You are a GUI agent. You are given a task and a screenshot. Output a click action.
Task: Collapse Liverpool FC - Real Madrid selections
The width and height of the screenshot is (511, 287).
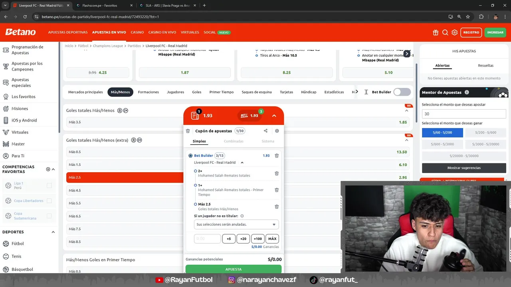point(242,163)
